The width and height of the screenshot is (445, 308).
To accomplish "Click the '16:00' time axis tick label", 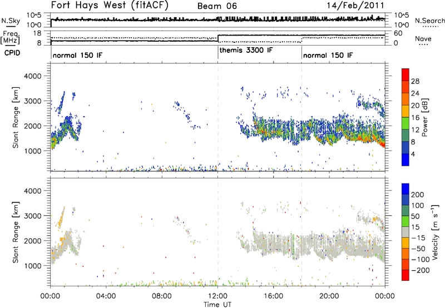I will click(x=274, y=296).
